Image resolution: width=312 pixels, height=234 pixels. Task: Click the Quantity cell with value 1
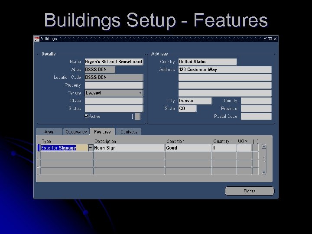point(224,148)
